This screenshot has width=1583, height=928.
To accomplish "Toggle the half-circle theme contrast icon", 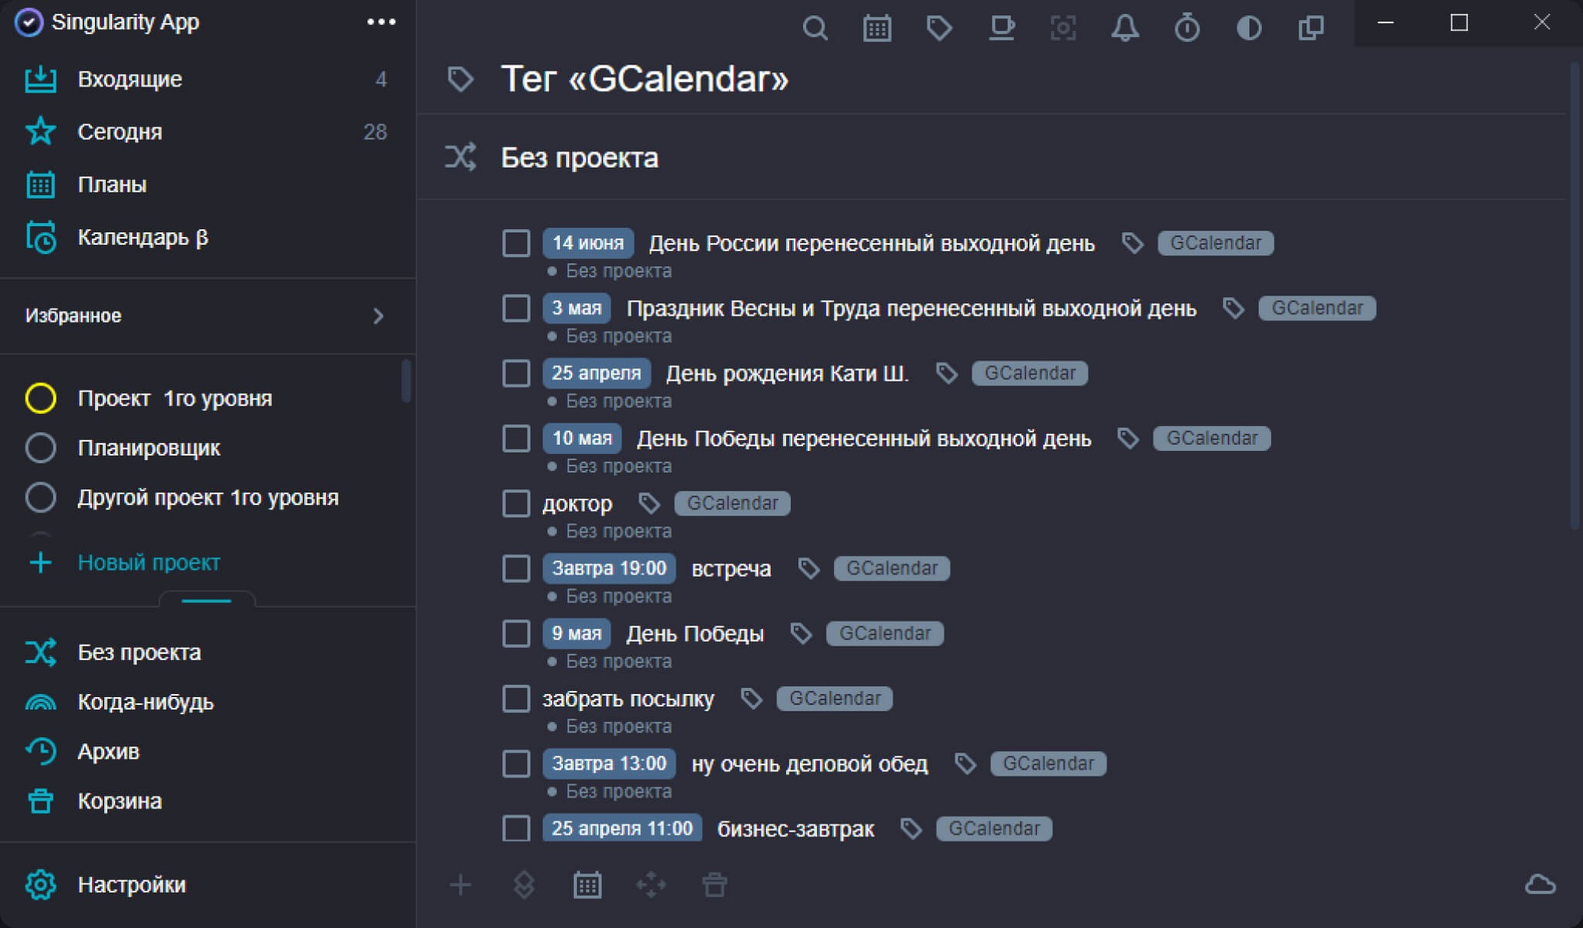I will [x=1249, y=29].
